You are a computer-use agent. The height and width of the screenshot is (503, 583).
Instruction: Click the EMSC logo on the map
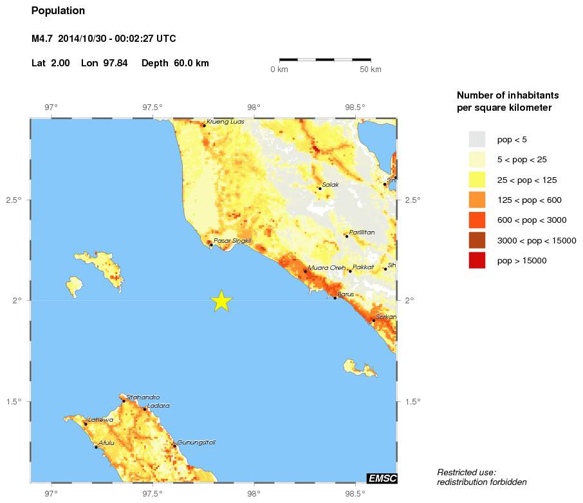tap(382, 478)
